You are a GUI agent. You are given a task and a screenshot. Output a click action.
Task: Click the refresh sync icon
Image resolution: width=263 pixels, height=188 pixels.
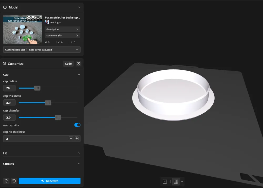point(6,181)
